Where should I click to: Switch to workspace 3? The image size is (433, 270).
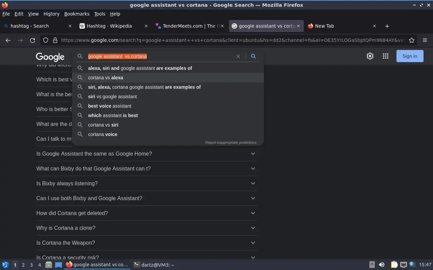(x=31, y=265)
